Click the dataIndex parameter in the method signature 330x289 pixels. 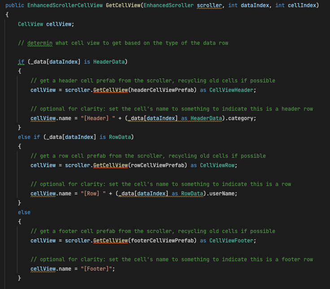(x=255, y=5)
